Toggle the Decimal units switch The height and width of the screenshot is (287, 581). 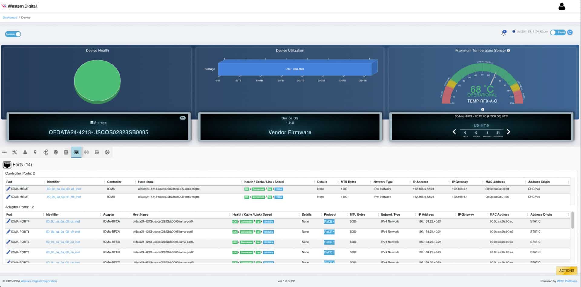click(13, 34)
